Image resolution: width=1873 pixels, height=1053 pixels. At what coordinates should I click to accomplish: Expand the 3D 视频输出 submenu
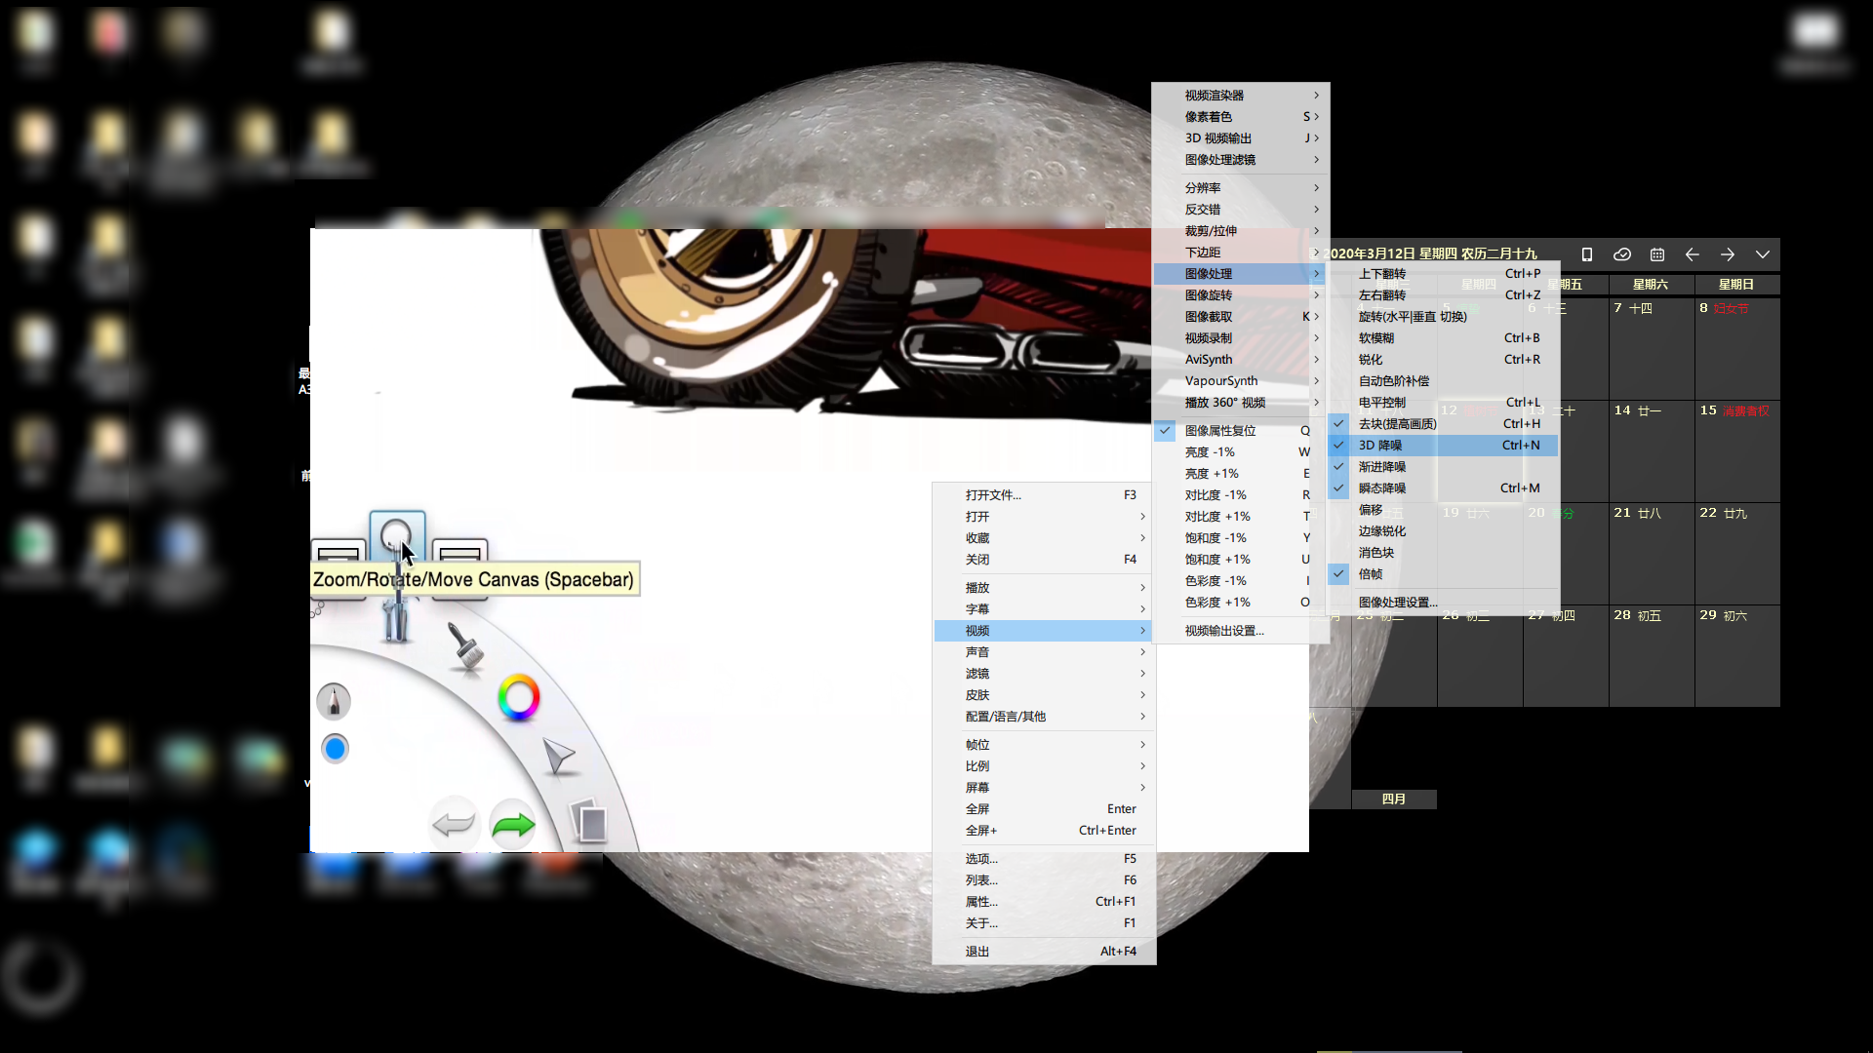1239,138
